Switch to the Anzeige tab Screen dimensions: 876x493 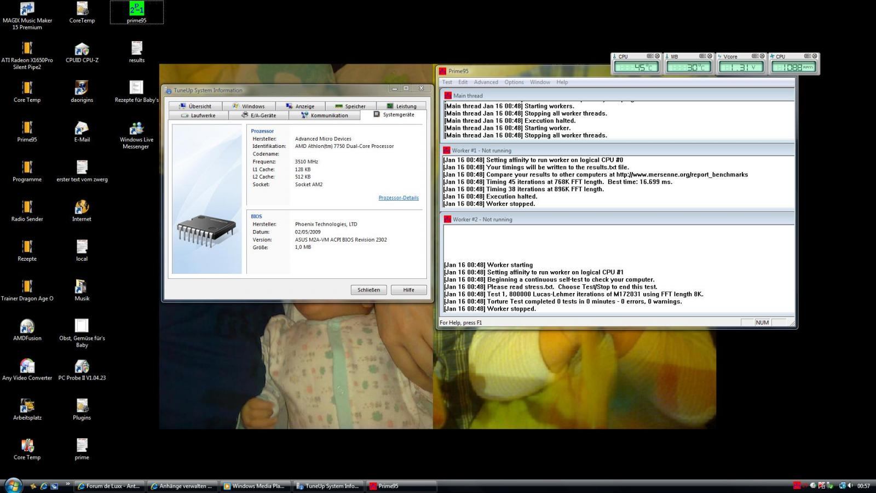click(x=300, y=106)
